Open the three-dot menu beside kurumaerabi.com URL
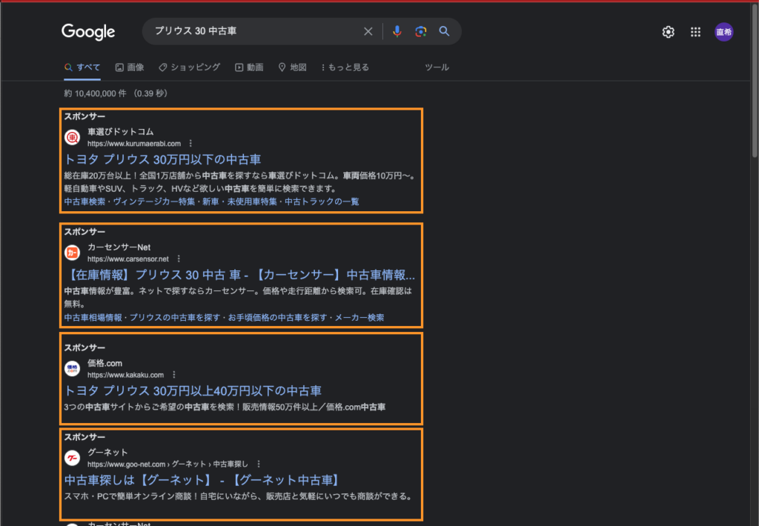The height and width of the screenshot is (526, 759). [190, 144]
